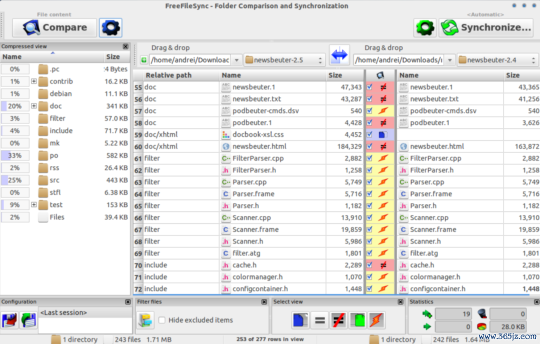Select the Files entry in tree
This screenshot has width=540, height=344.
pyautogui.click(x=57, y=217)
